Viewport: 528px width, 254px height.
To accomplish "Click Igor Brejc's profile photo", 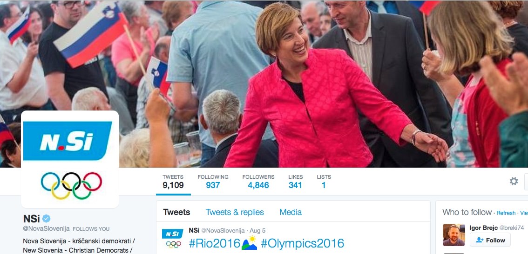I will click(454, 235).
